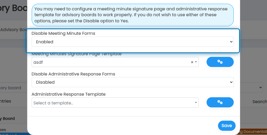Click the Search label at the right edge
Viewport: 267px width, 135px height.
(260, 102)
